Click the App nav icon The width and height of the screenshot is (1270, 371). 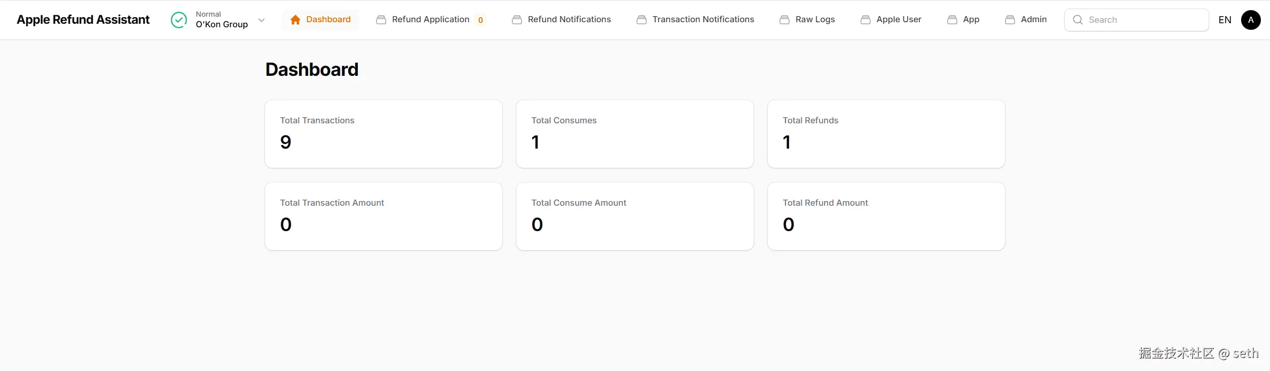952,20
